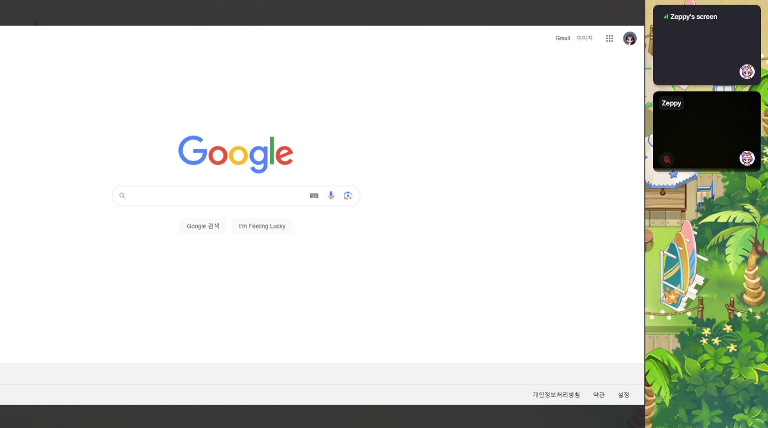Open the 약관 terms footer link
Viewport: 768px width, 428px height.
(599, 395)
